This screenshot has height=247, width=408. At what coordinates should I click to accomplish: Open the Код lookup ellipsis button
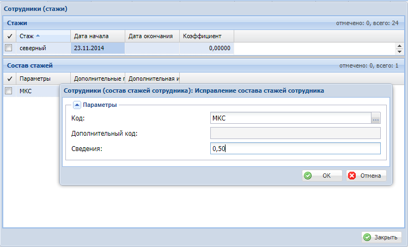point(375,118)
